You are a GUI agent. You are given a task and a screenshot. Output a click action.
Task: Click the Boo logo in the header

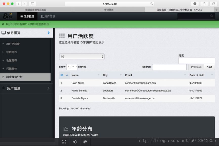click(8, 16)
